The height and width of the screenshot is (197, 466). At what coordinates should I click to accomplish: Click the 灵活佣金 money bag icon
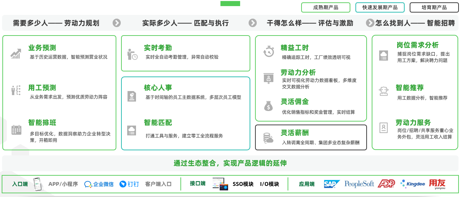tap(269, 106)
